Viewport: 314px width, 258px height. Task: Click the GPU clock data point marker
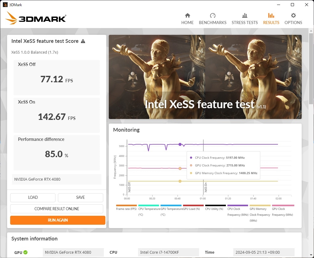point(180,169)
